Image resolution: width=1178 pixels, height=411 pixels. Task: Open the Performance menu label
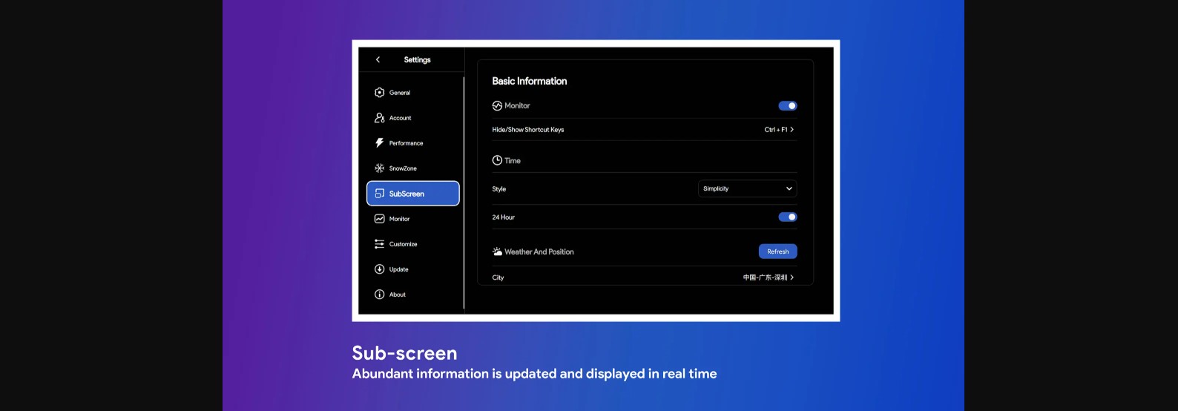pos(406,143)
